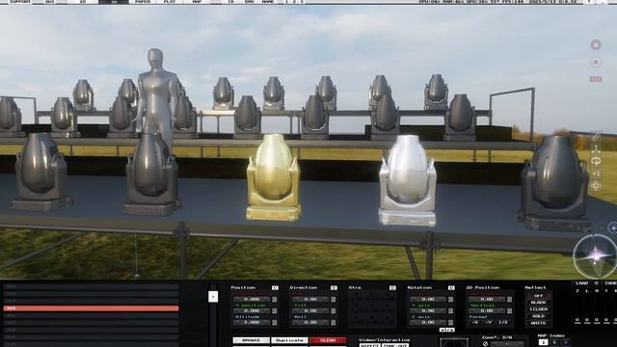Click the small circle icon above the compass
Screen dimensions: 617x347
tap(612, 227)
